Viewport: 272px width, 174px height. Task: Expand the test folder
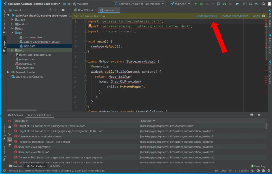point(12,50)
